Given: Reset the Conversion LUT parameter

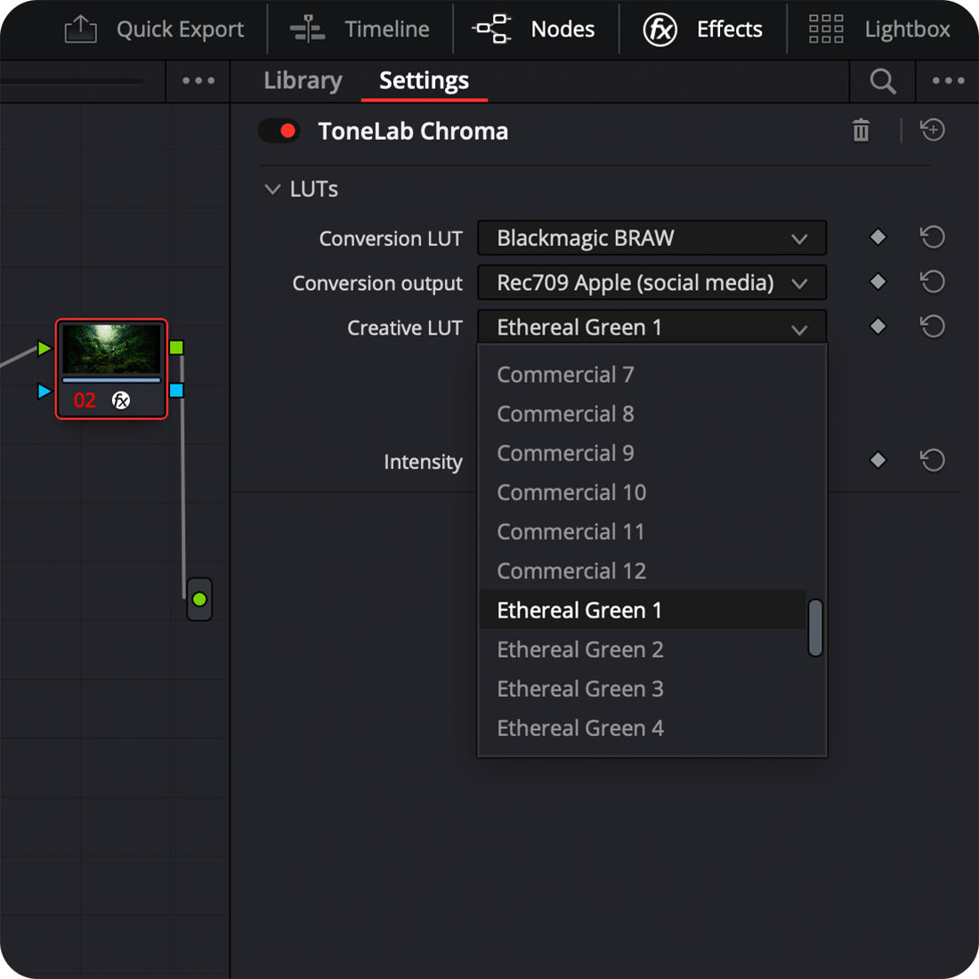Looking at the screenshot, I should click(x=932, y=238).
